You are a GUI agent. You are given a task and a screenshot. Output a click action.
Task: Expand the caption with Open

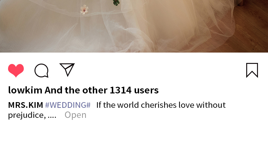75,115
